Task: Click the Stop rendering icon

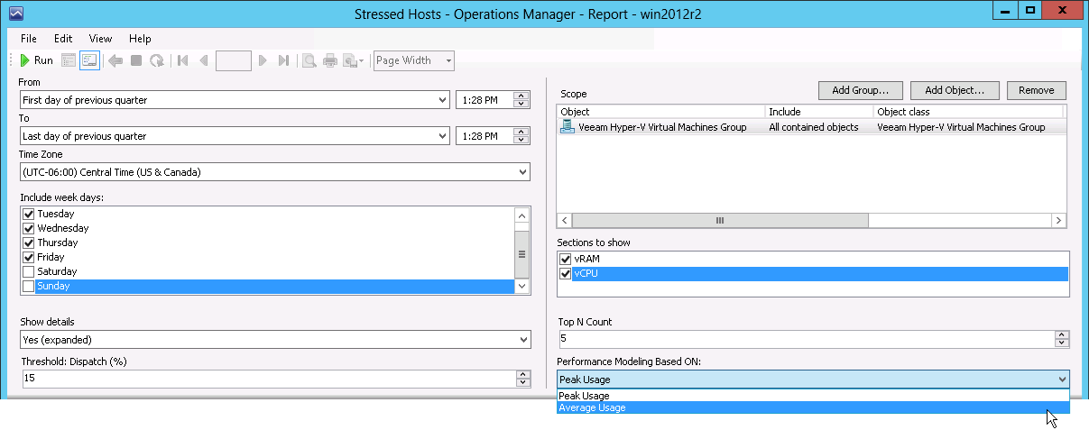Action: click(x=136, y=60)
